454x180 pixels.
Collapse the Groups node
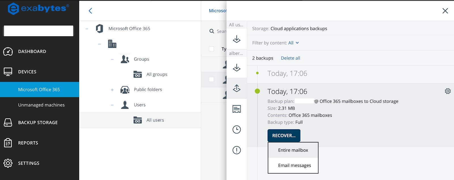pos(112,59)
